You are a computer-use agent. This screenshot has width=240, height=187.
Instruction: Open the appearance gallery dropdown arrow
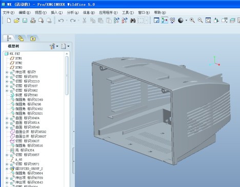point(186,21)
